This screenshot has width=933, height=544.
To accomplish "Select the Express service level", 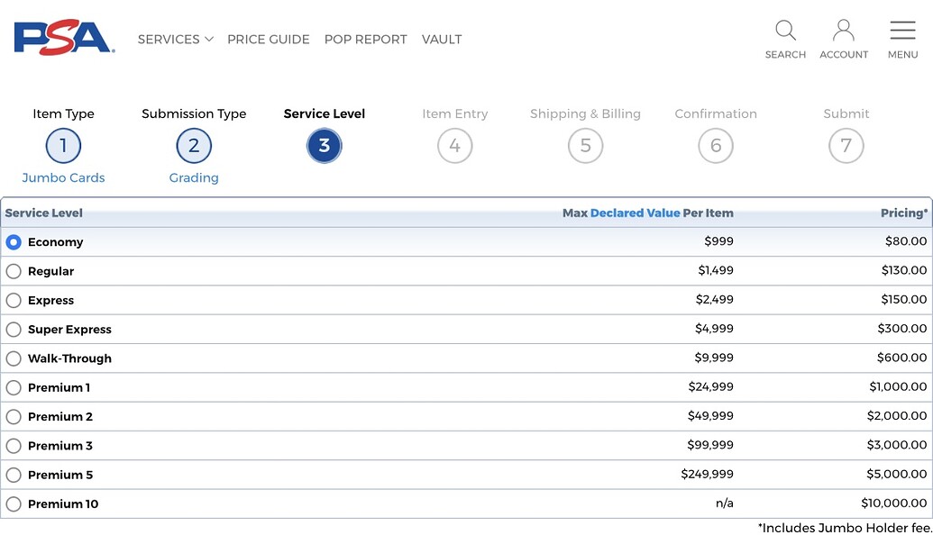I will tap(14, 301).
